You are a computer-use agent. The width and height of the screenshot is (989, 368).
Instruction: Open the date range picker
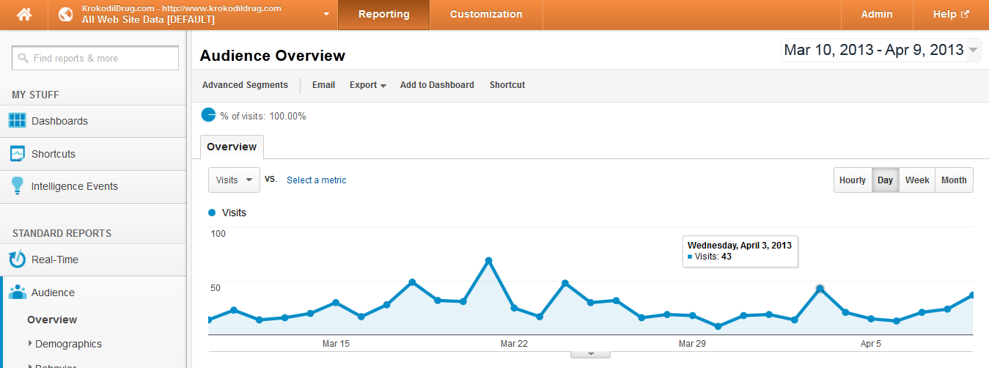880,50
